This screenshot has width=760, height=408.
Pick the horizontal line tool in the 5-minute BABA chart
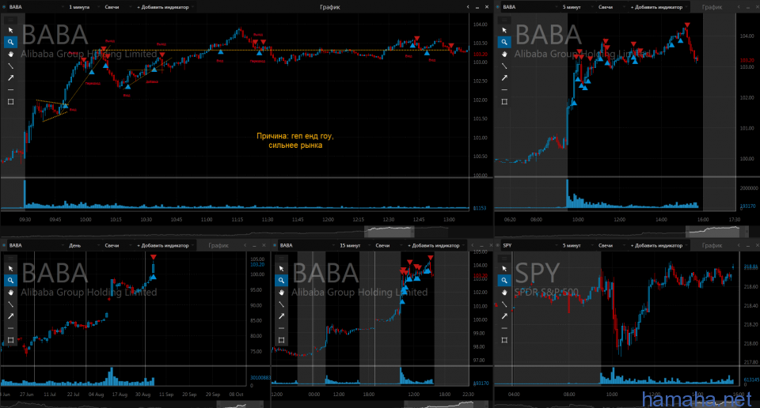(504, 89)
